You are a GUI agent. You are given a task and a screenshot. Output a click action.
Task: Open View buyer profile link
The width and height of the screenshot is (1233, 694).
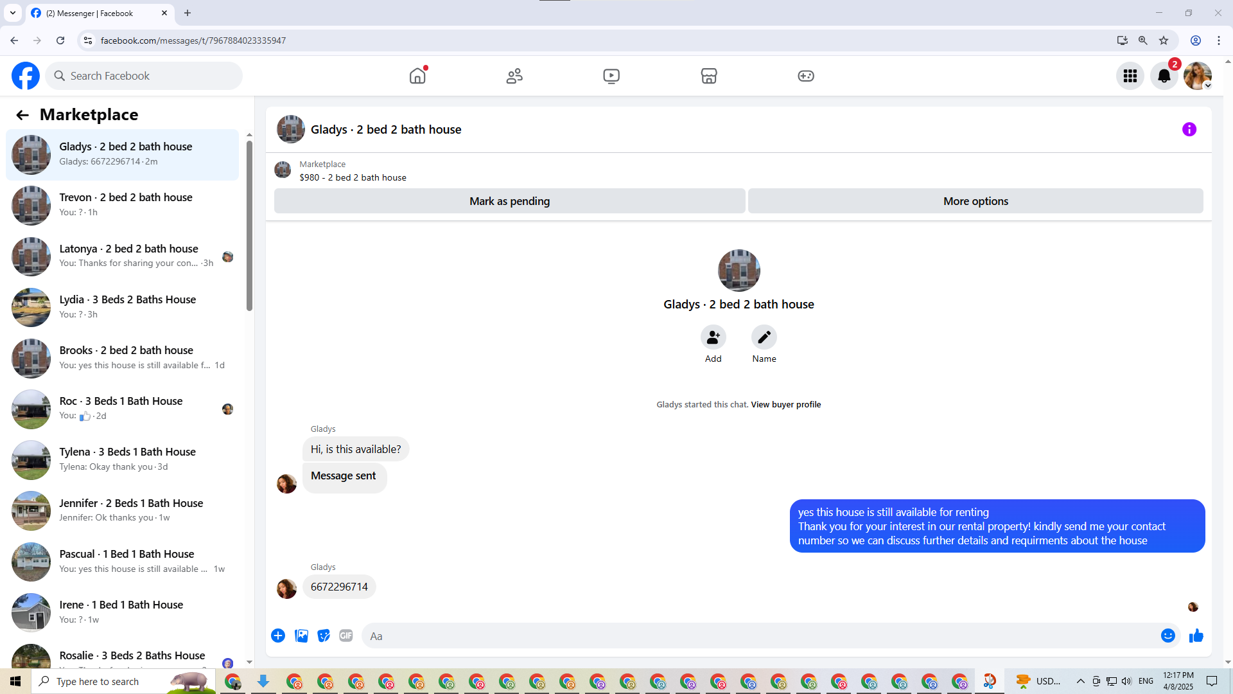click(x=785, y=404)
